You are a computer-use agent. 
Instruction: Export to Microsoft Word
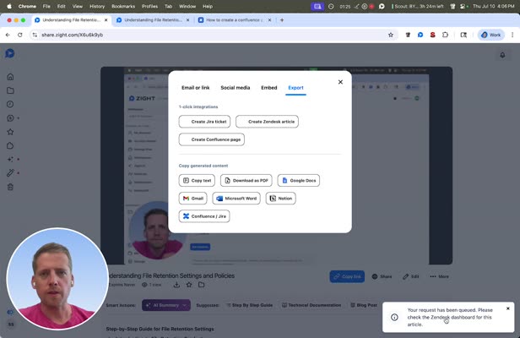pyautogui.click(x=236, y=199)
